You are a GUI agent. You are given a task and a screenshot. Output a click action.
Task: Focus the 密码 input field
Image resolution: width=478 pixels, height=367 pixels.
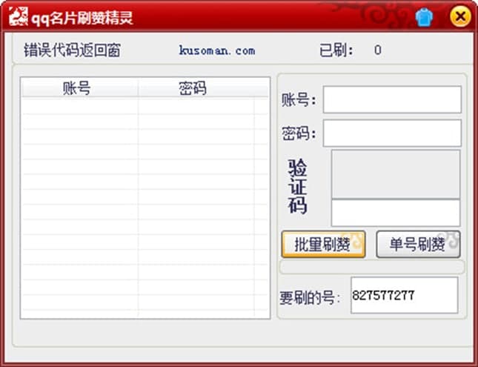click(x=392, y=133)
